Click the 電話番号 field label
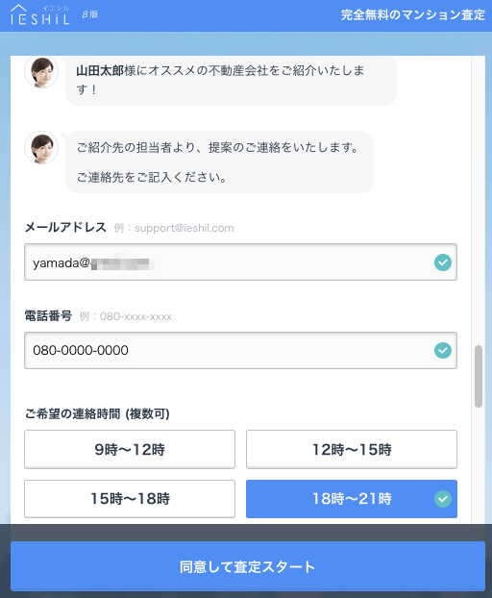The image size is (492, 598). [x=48, y=315]
